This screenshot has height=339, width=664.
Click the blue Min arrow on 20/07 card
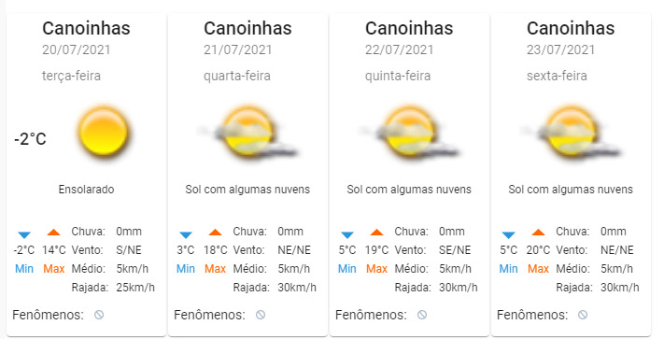click(24, 234)
